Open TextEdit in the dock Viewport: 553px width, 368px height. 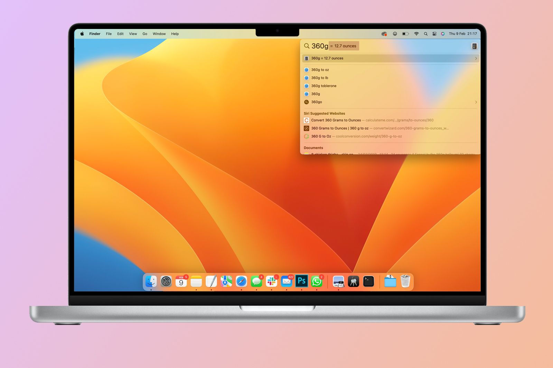(211, 281)
